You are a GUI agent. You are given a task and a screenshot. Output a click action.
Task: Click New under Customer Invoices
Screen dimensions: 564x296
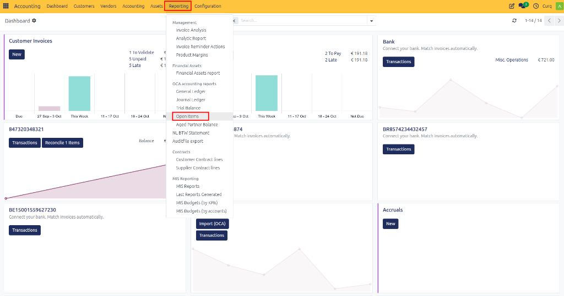coord(17,54)
